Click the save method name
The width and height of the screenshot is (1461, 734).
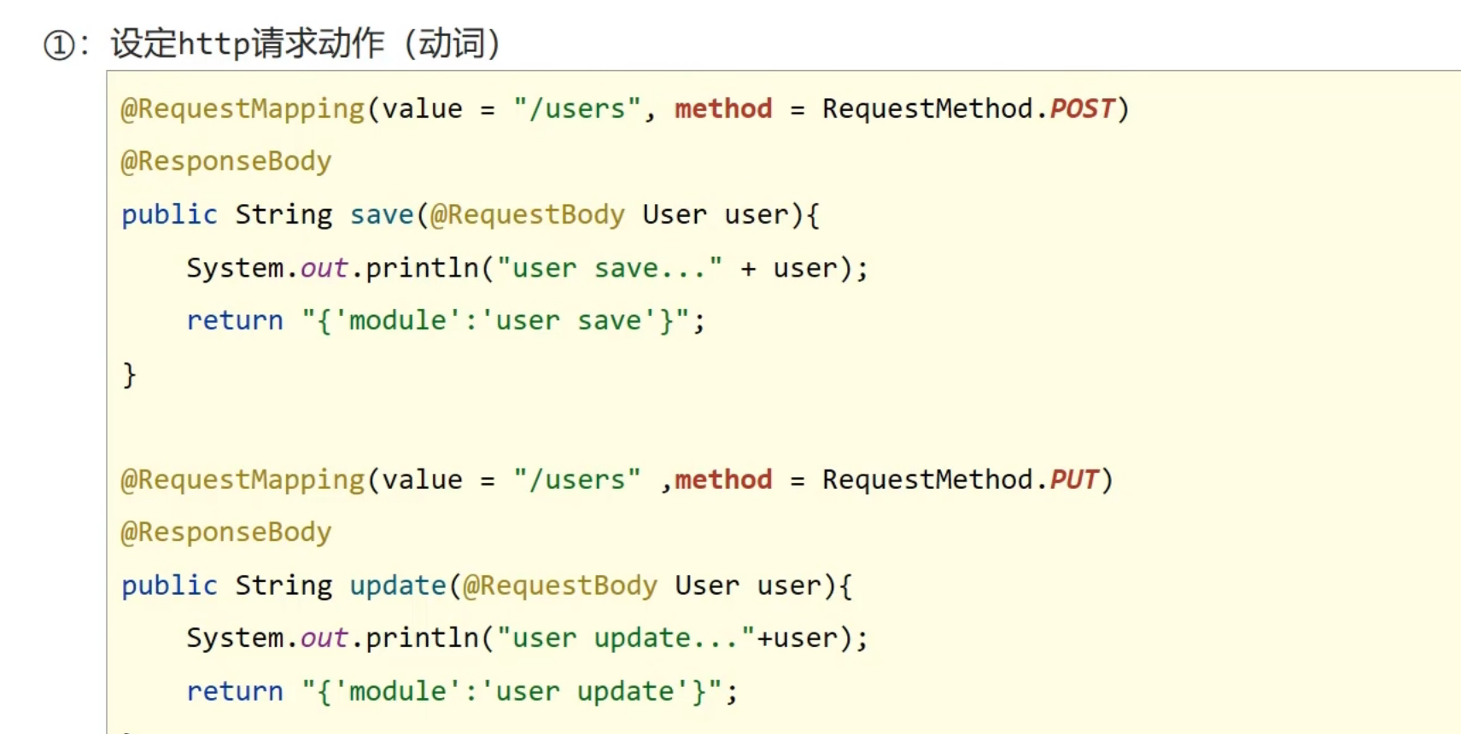click(382, 214)
